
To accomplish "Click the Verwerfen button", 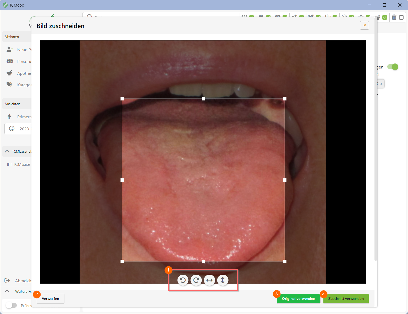I will click(51, 299).
